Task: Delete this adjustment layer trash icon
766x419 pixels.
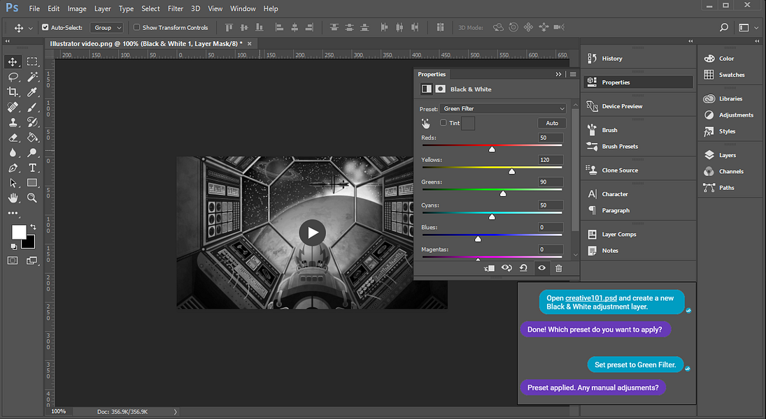Action: tap(559, 268)
